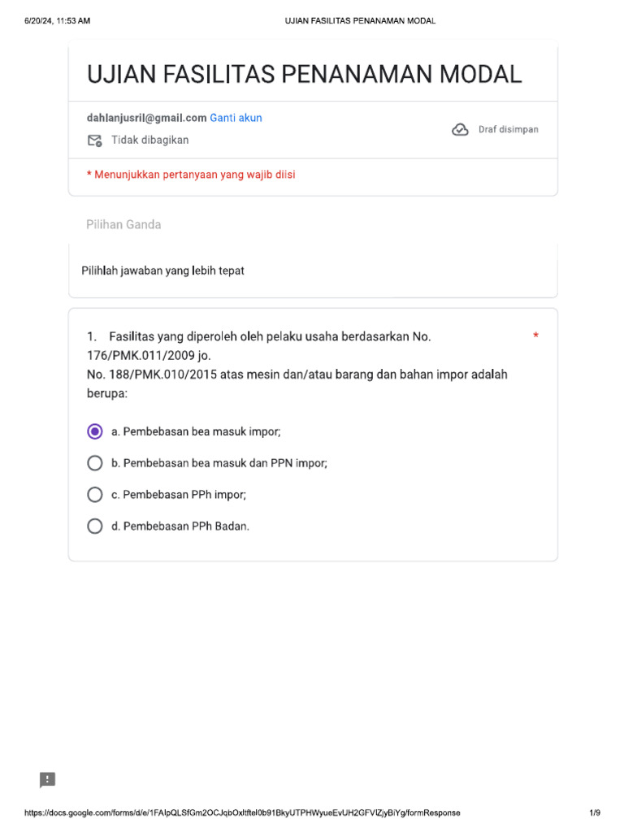This screenshot has height=832, width=624.
Task: Choose option b. bea masuk dan PPN impor
Action: pyautogui.click(x=95, y=463)
